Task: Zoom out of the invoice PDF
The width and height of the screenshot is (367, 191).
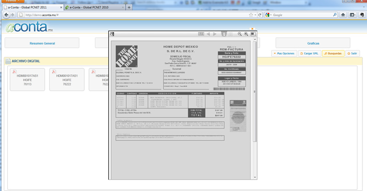Action: click(x=239, y=34)
